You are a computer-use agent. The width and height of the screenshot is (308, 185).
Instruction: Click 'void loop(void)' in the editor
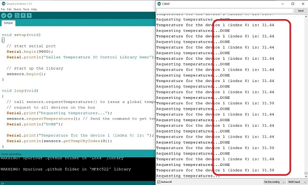click(20, 91)
